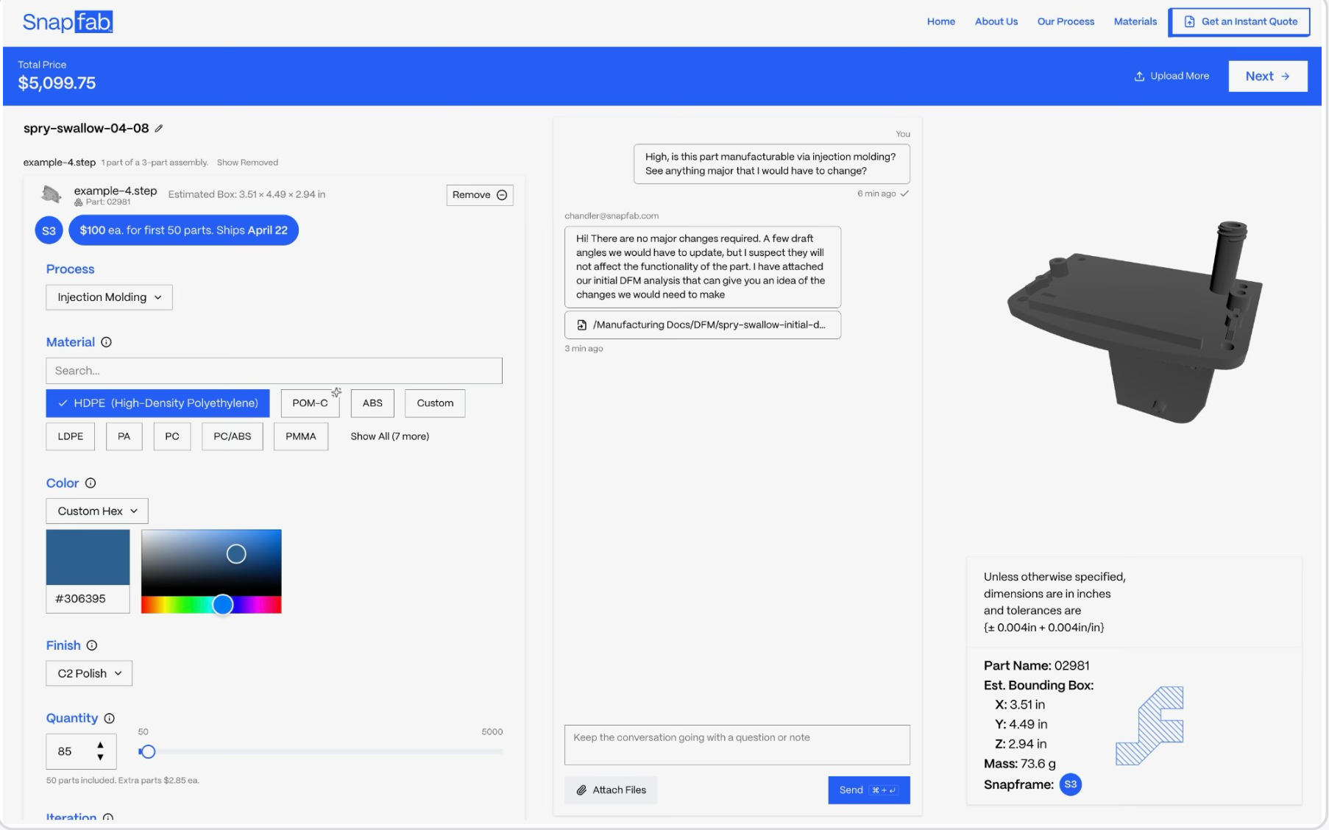Click the cross-section profile drawing
Screen dimensions: 1329x830
[x=1149, y=726]
